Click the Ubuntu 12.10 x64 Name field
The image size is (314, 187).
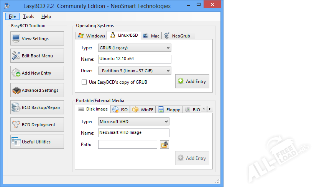pyautogui.click(x=134, y=59)
